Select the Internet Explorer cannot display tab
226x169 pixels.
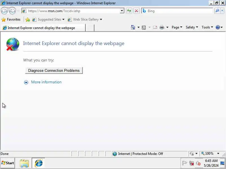(43, 28)
